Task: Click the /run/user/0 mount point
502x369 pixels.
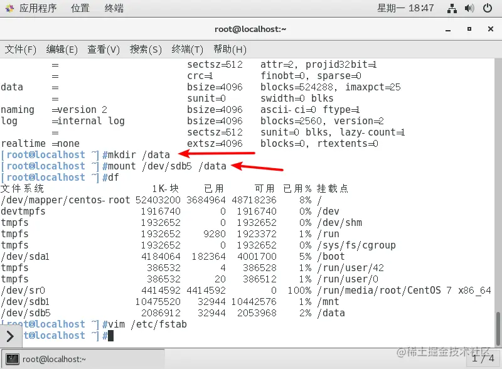Action: (348, 279)
